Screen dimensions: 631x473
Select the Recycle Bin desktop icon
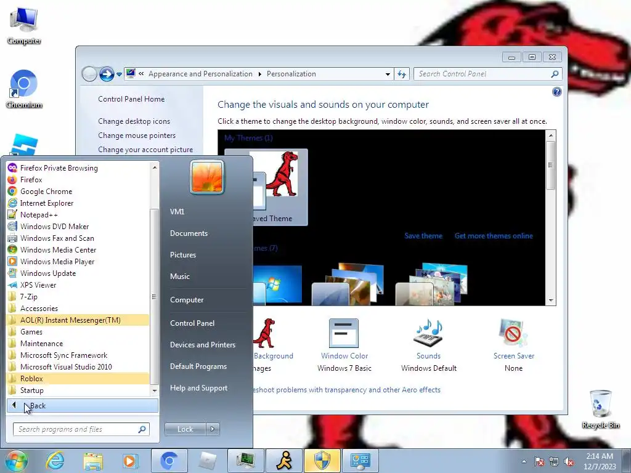pyautogui.click(x=601, y=409)
